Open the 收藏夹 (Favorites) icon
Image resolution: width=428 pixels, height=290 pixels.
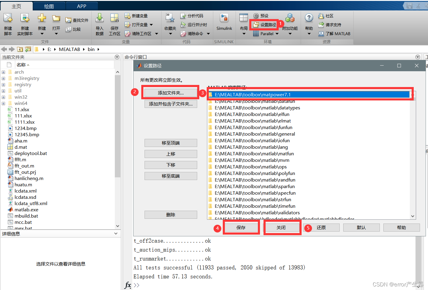170,21
